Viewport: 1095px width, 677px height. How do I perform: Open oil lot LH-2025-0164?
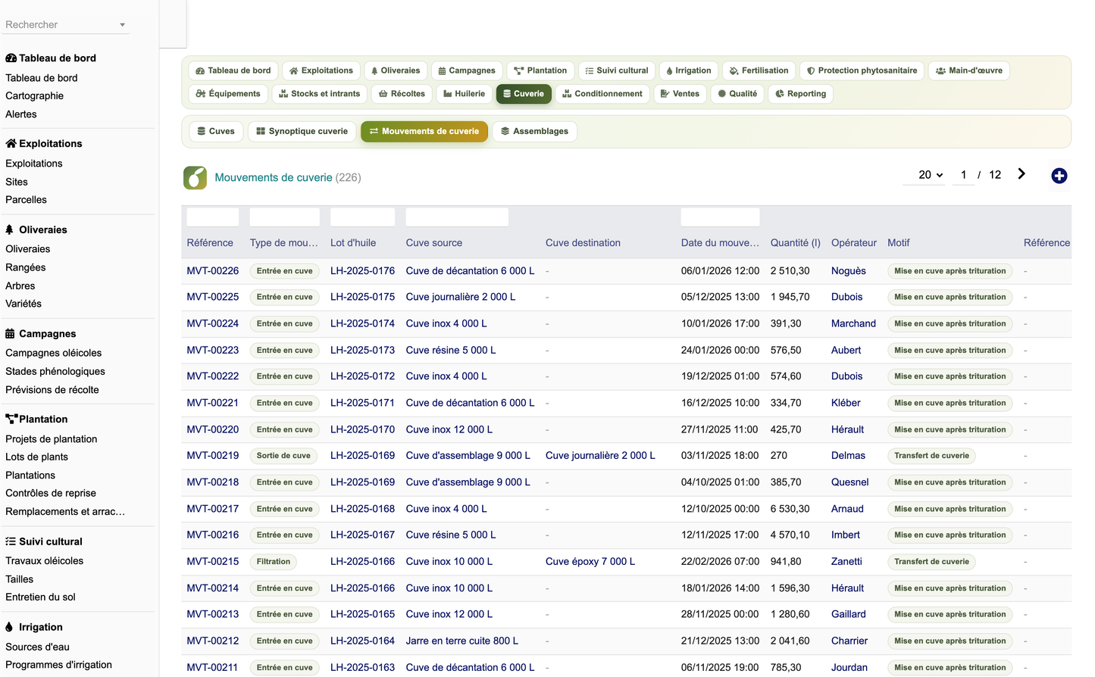point(362,641)
